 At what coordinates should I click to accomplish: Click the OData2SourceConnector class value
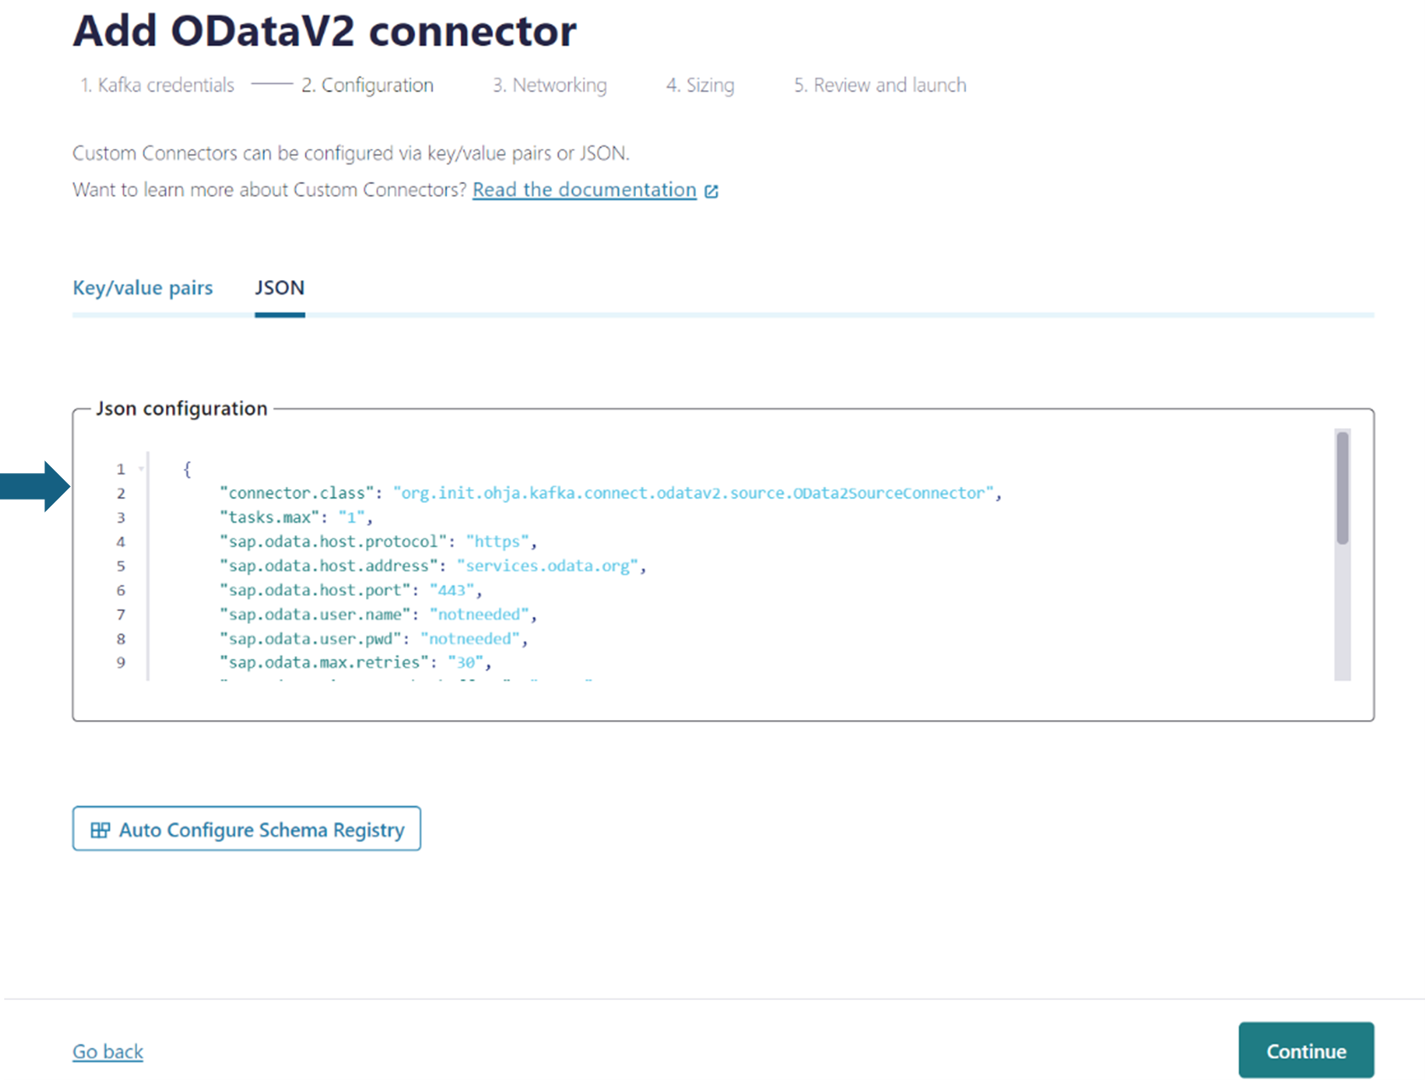click(693, 493)
